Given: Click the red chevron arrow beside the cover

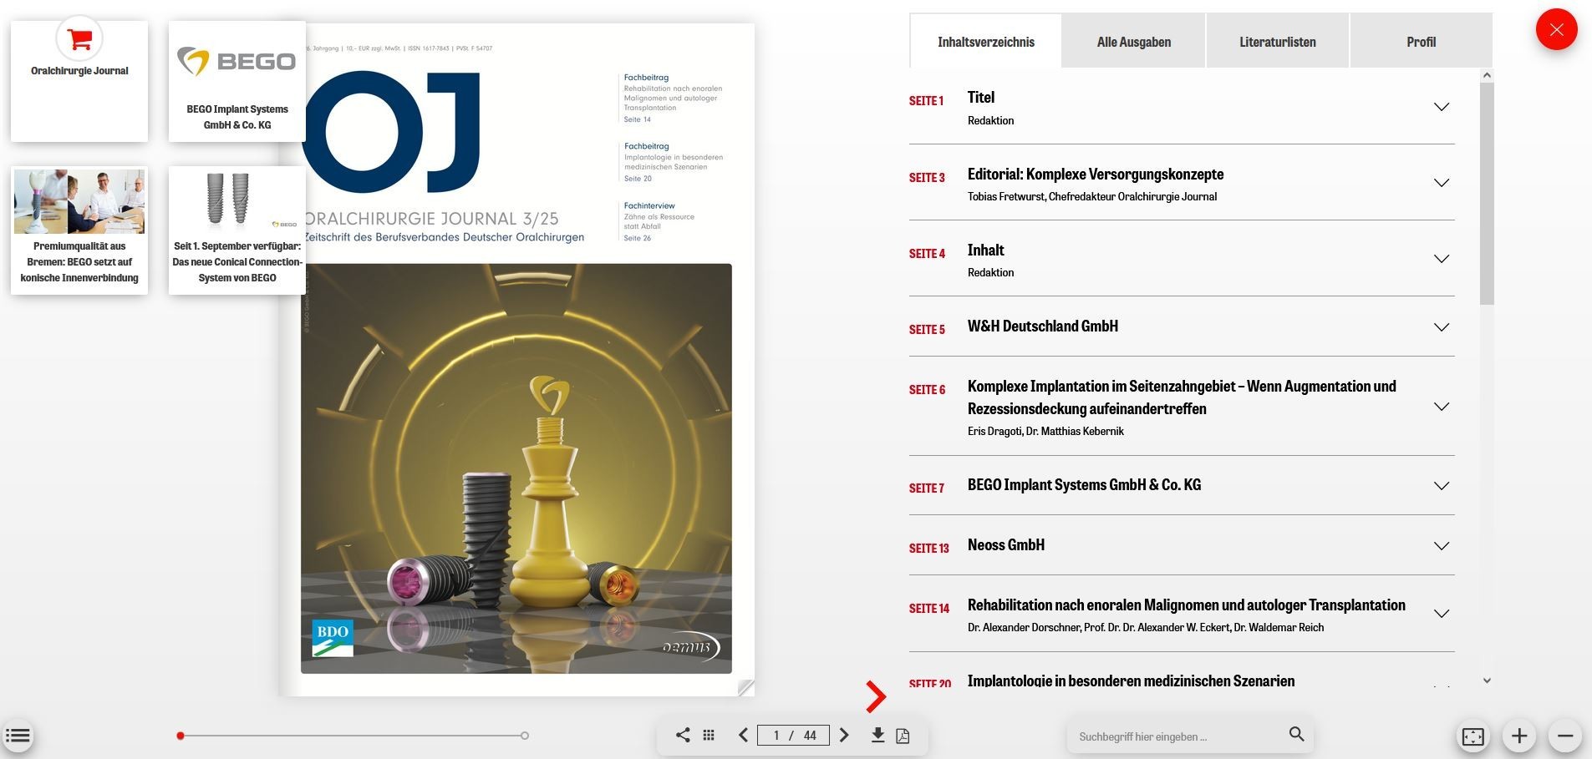Looking at the screenshot, I should 875,696.
